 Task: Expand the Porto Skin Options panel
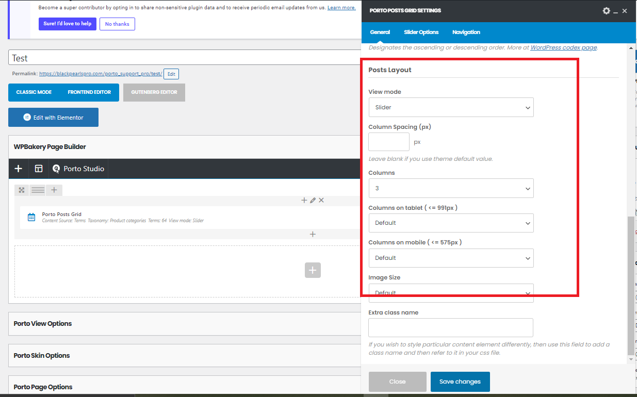[185, 355]
